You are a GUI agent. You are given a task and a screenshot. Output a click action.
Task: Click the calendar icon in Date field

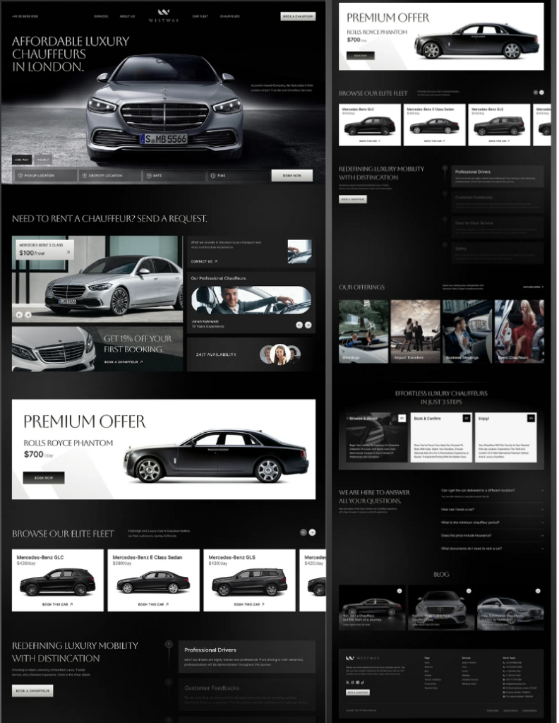(149, 176)
